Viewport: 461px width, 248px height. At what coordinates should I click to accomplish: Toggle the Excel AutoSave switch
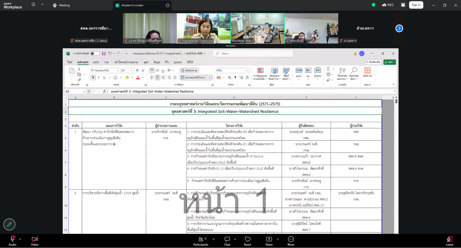click(95, 53)
